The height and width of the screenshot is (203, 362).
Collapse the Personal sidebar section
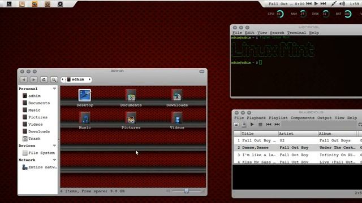click(54, 89)
